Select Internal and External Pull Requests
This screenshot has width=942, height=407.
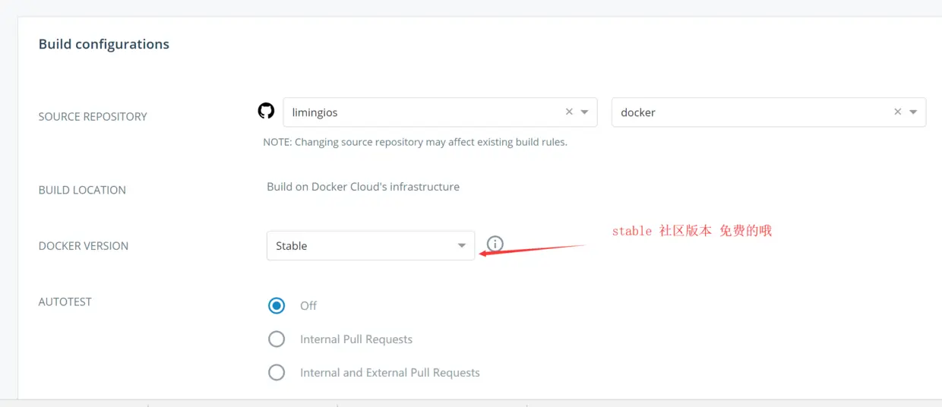click(x=277, y=373)
